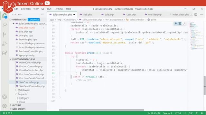Toggle Use Regular Expression in find widget
Viewport: 206px width, 115px height.
pos(184,23)
